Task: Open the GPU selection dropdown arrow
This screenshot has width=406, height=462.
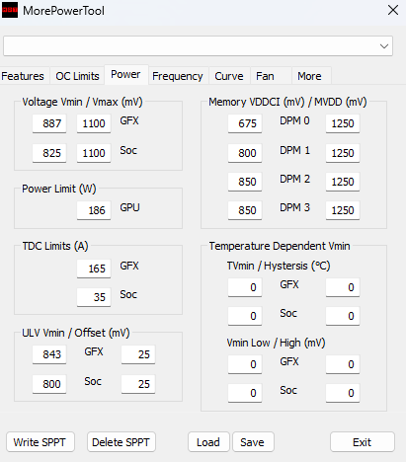Action: [384, 46]
